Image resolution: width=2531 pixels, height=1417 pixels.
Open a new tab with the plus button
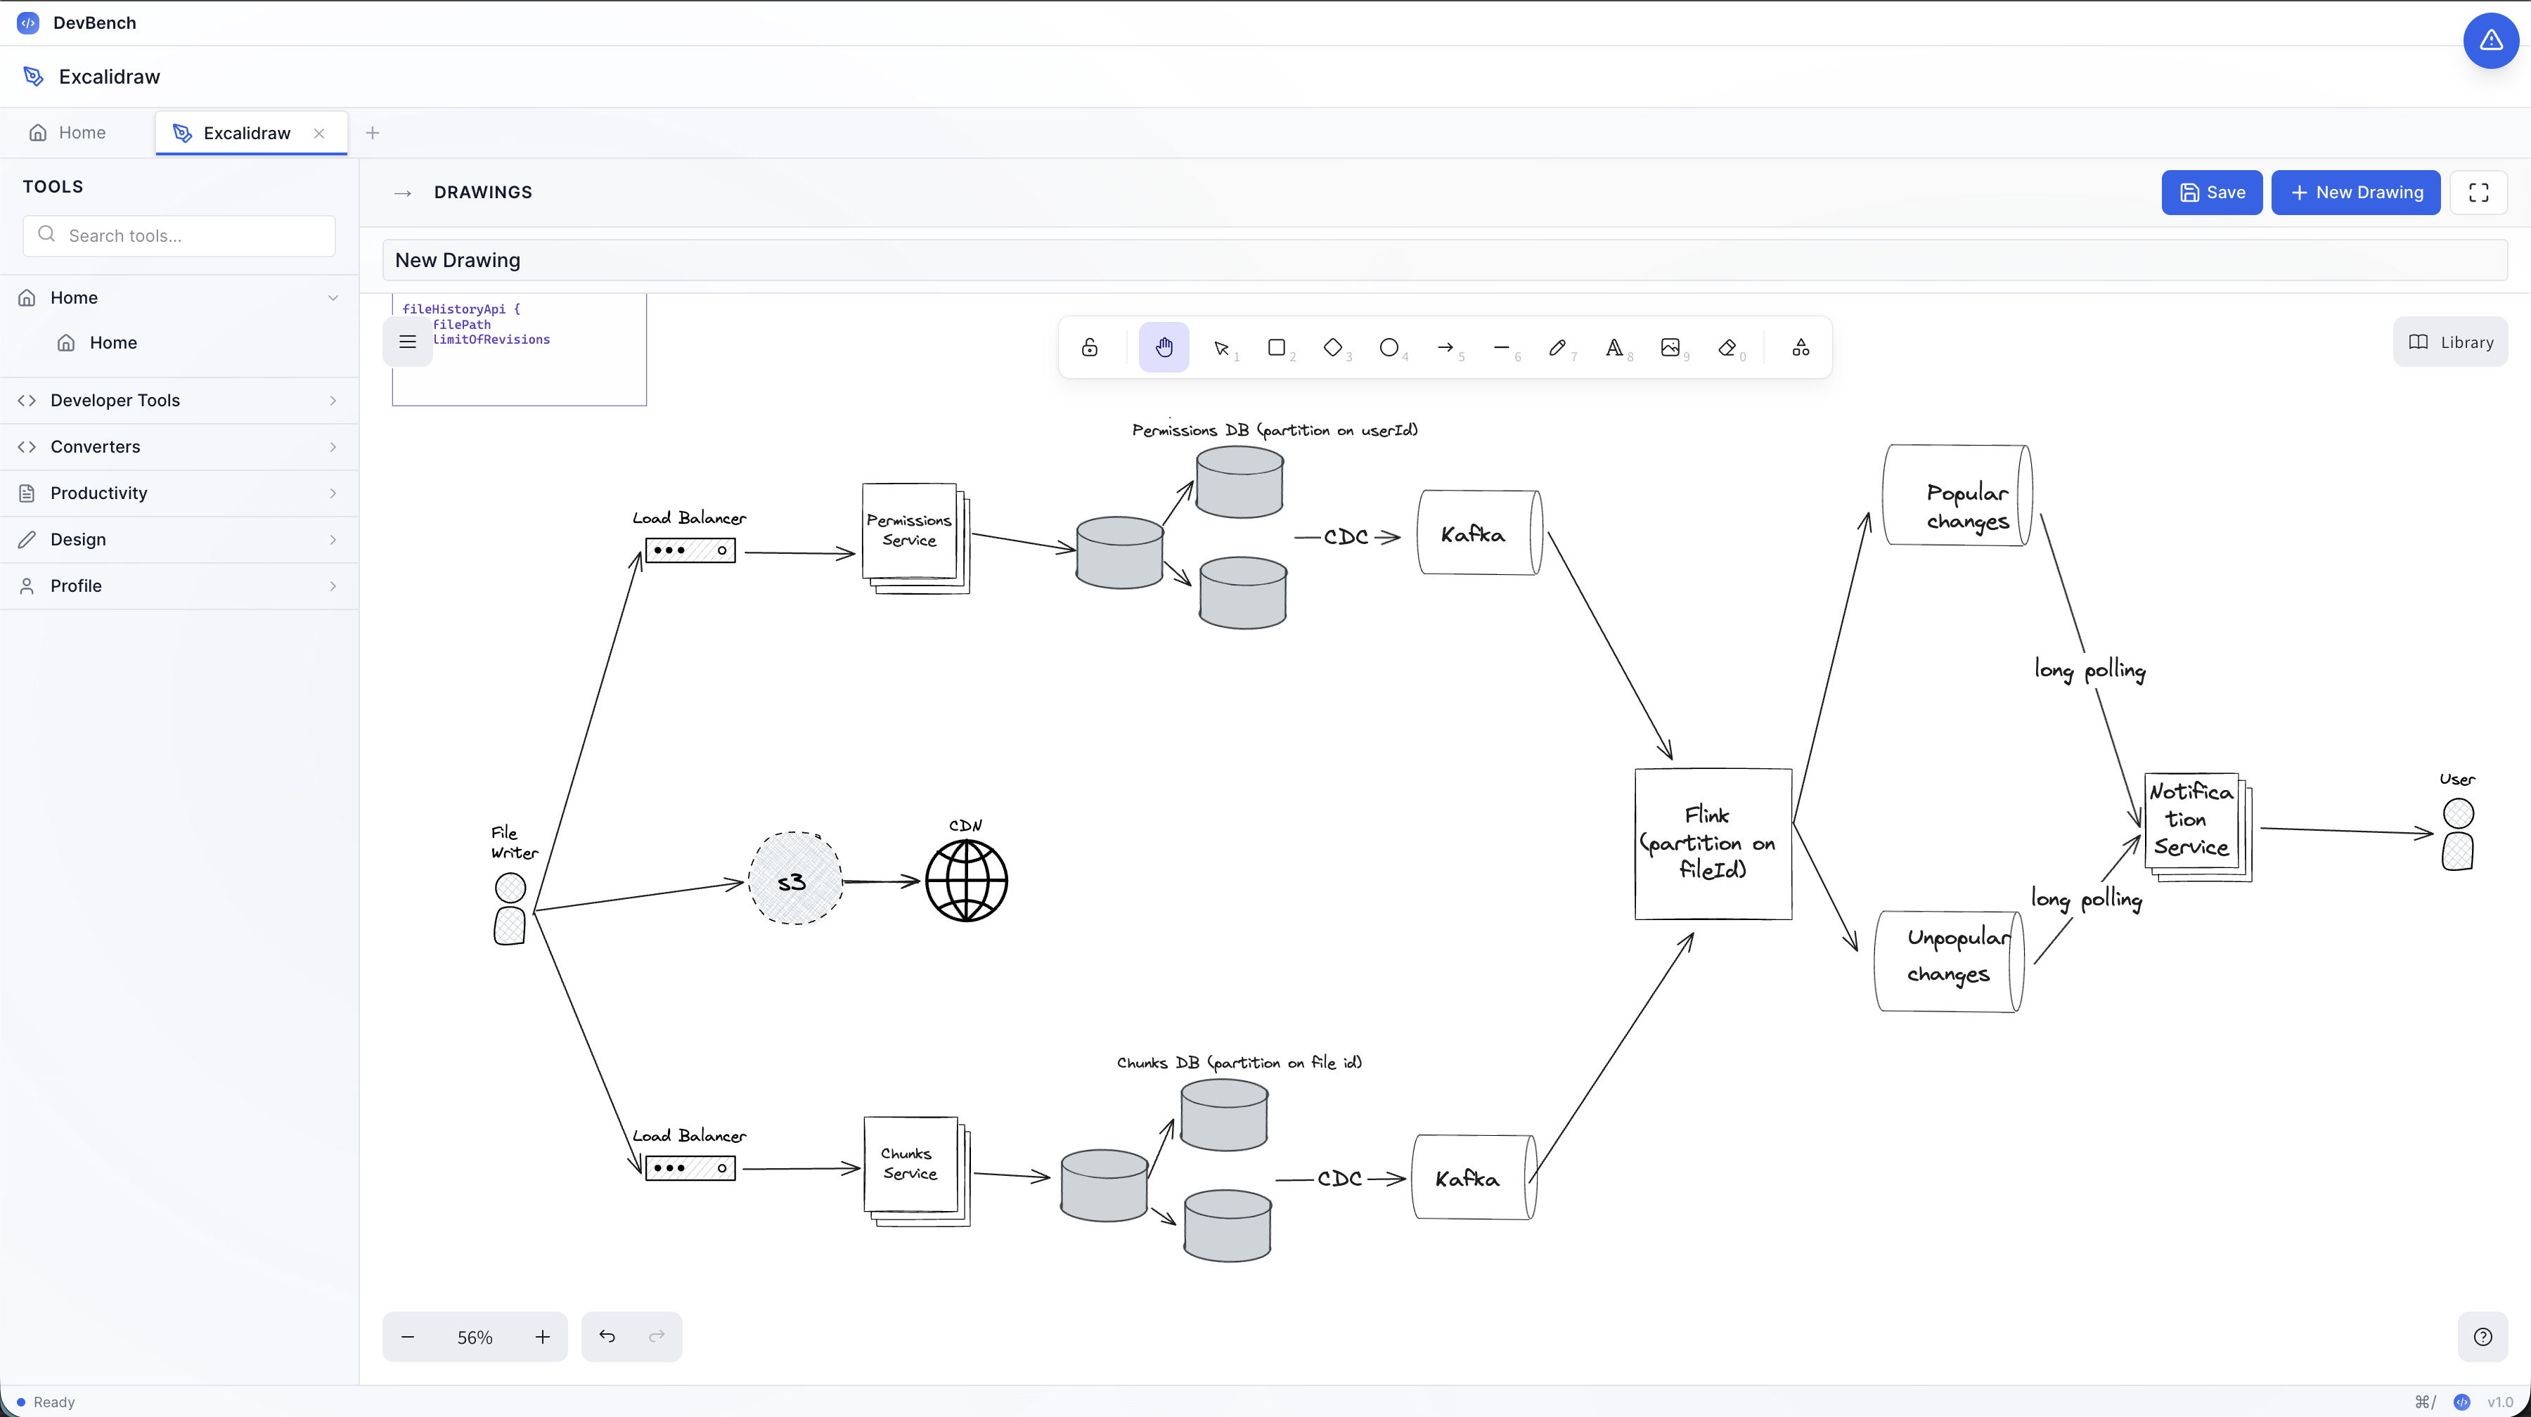[x=373, y=133]
